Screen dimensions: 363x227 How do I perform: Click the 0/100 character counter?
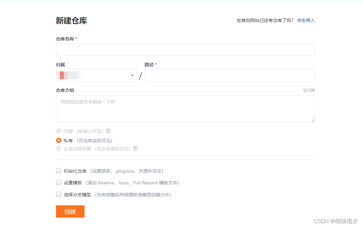pos(309,91)
